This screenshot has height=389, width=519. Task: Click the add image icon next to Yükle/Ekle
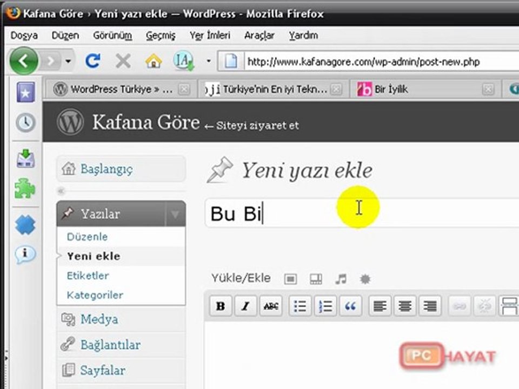coord(290,279)
